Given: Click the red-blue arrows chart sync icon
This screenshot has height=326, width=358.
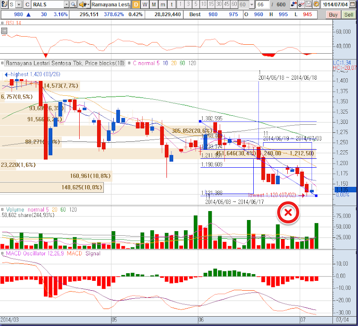Looking at the screenshot, I should pos(294,4).
